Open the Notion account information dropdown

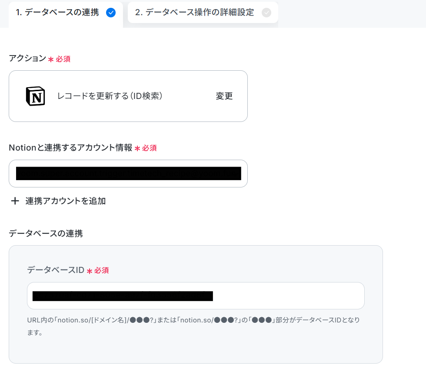pos(128,174)
